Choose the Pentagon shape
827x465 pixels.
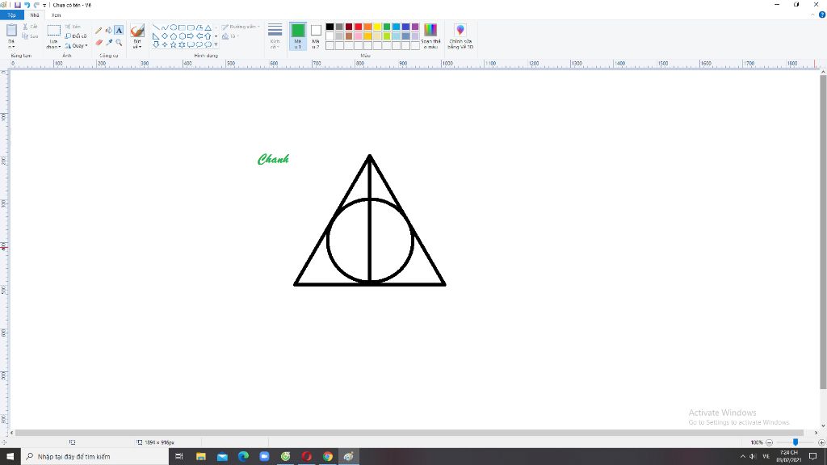tap(173, 36)
